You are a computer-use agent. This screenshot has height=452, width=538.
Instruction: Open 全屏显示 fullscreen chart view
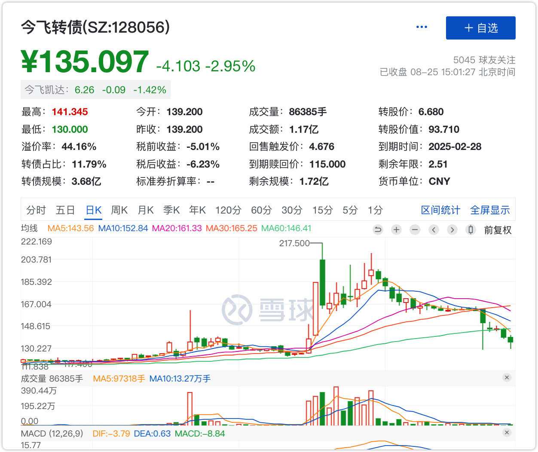[490, 210]
